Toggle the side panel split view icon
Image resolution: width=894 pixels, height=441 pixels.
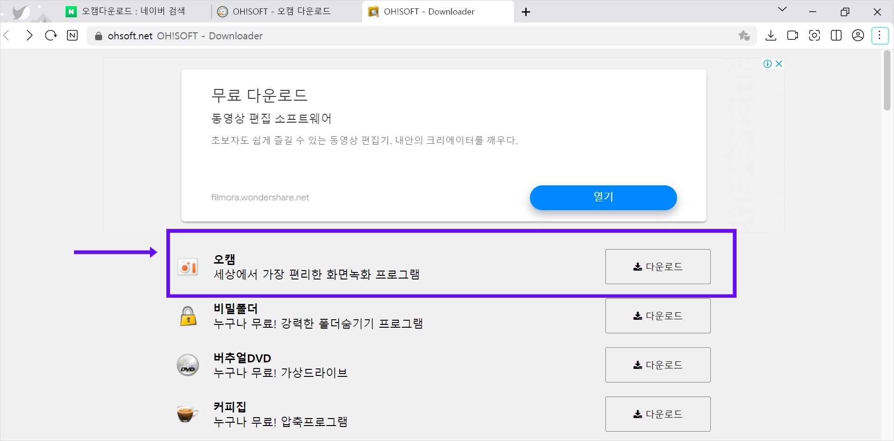pyautogui.click(x=836, y=35)
